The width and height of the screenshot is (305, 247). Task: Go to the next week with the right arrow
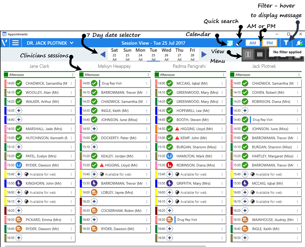(x=204, y=54)
